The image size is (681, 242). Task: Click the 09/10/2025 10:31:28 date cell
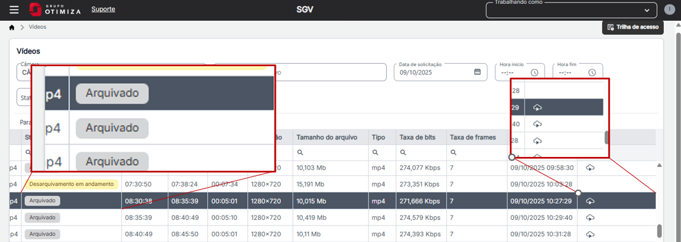click(x=542, y=234)
